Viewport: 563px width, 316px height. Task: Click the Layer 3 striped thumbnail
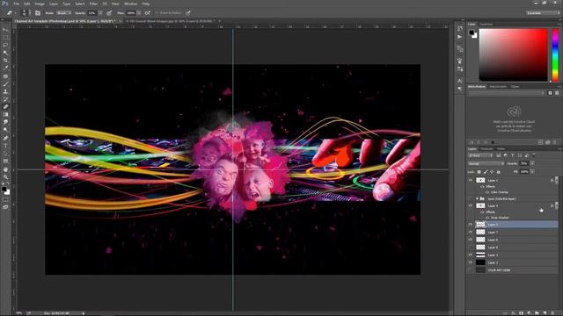click(480, 255)
